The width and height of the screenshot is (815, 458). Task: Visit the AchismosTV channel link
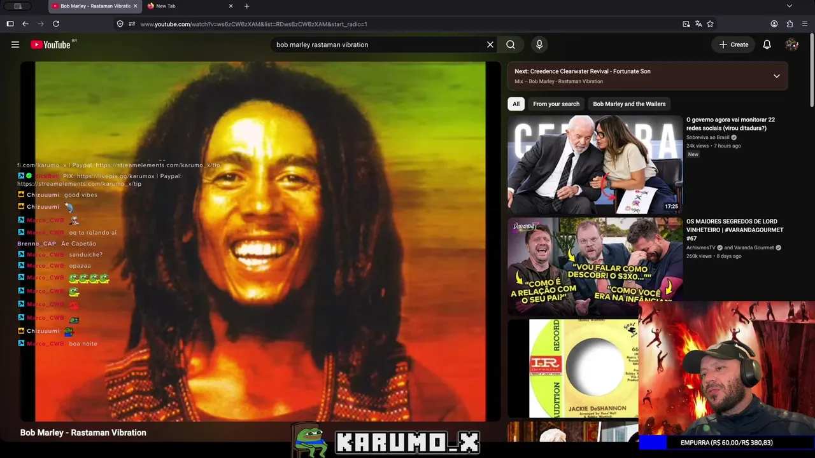[x=701, y=247]
